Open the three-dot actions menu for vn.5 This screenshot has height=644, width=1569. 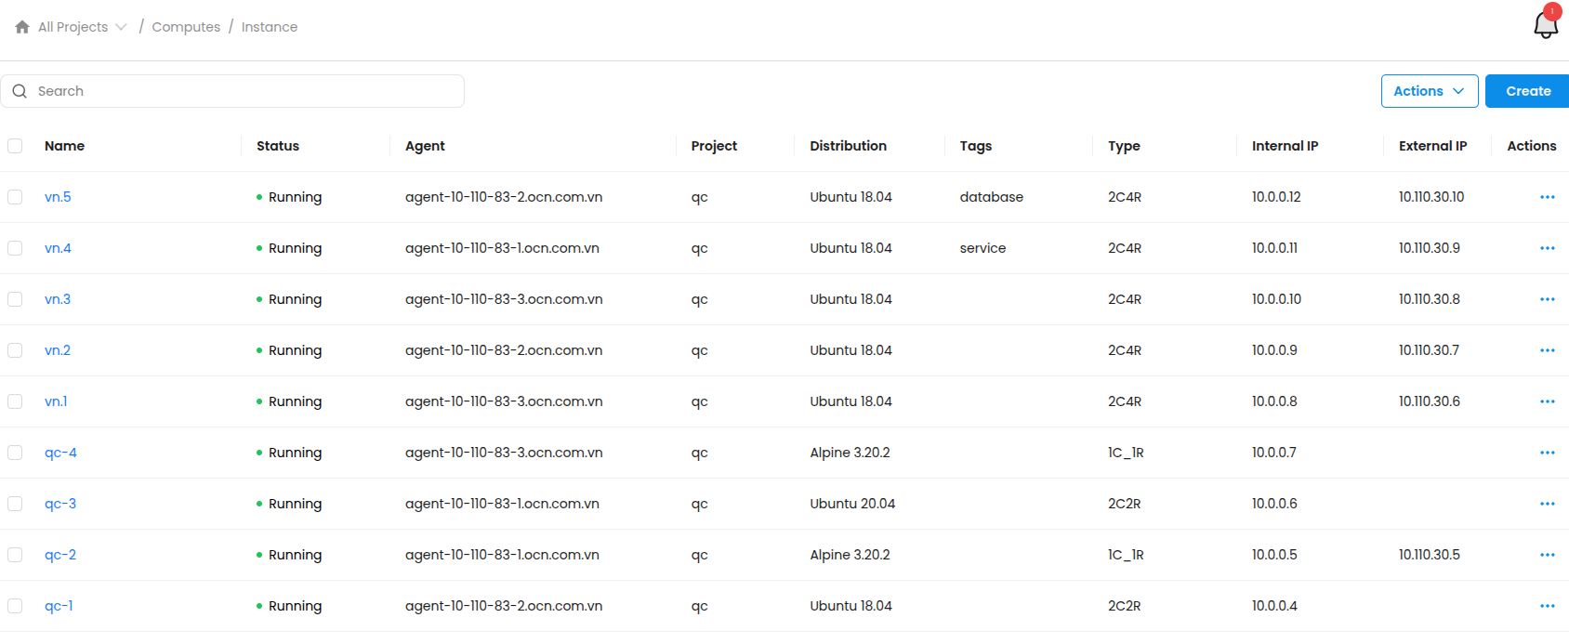coord(1547,197)
